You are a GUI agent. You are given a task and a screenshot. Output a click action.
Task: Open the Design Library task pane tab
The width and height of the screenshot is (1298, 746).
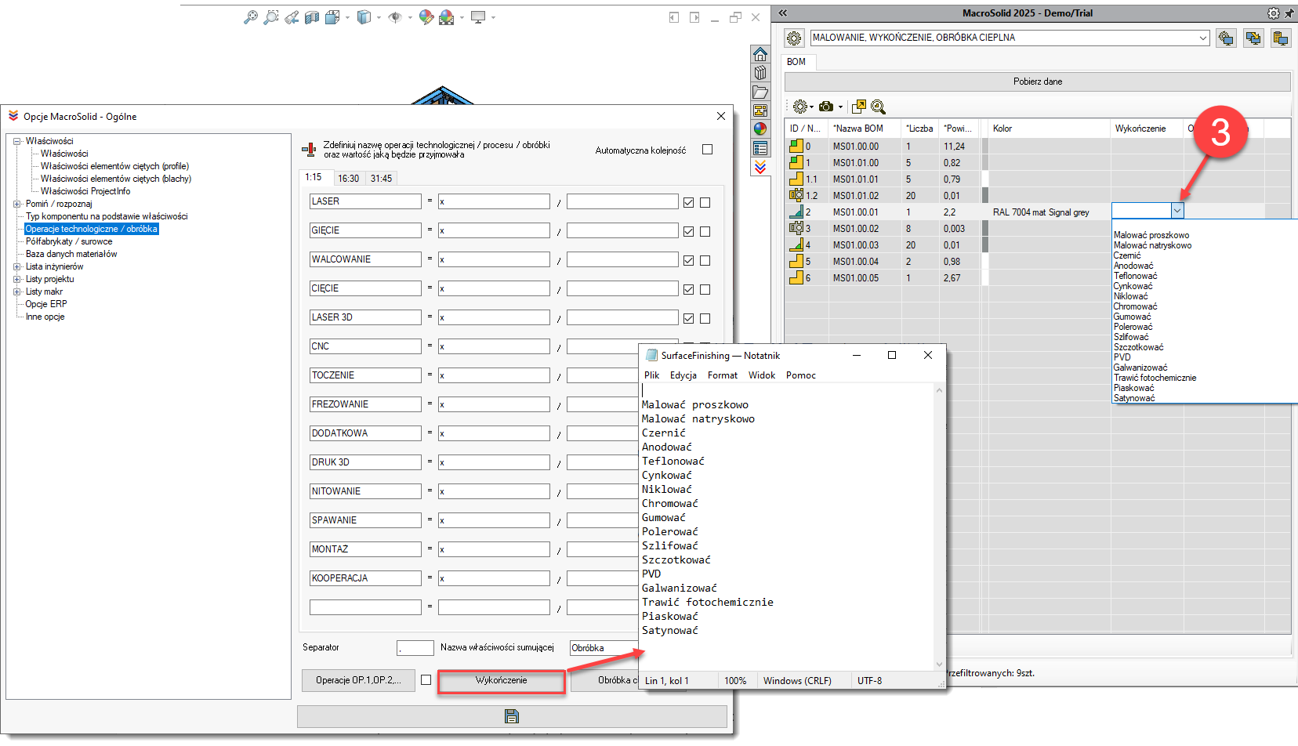point(760,73)
